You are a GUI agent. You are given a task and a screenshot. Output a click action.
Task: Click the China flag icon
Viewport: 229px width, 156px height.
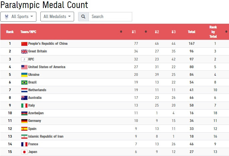tap(24, 44)
